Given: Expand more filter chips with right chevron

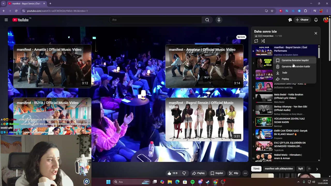Looking at the screenshot, I should pyautogui.click(x=317, y=169).
